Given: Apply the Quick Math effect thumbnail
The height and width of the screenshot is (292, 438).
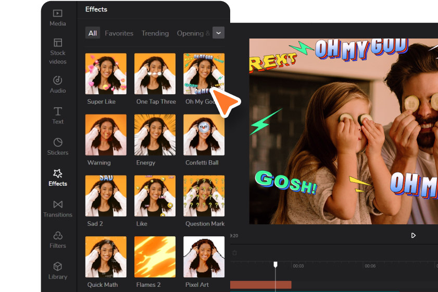Looking at the screenshot, I should pyautogui.click(x=106, y=257).
